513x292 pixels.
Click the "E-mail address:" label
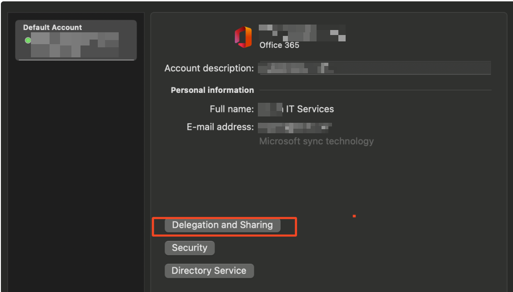(221, 127)
